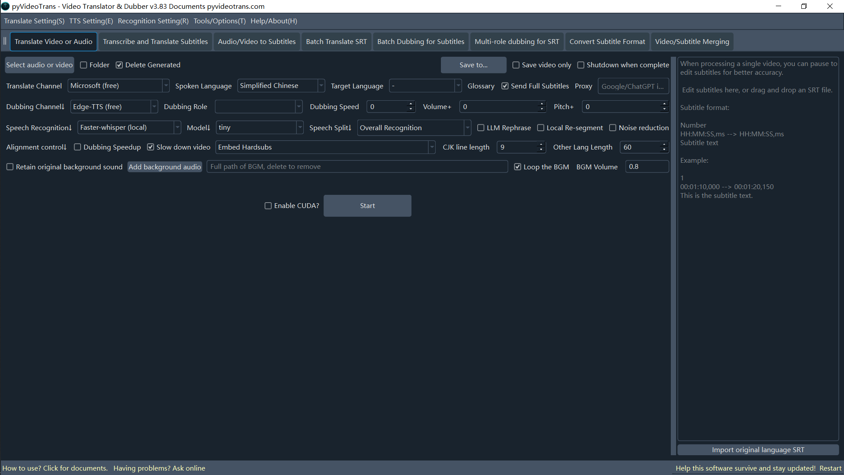The width and height of the screenshot is (844, 475).
Task: Restore down the application window
Action: (804, 6)
